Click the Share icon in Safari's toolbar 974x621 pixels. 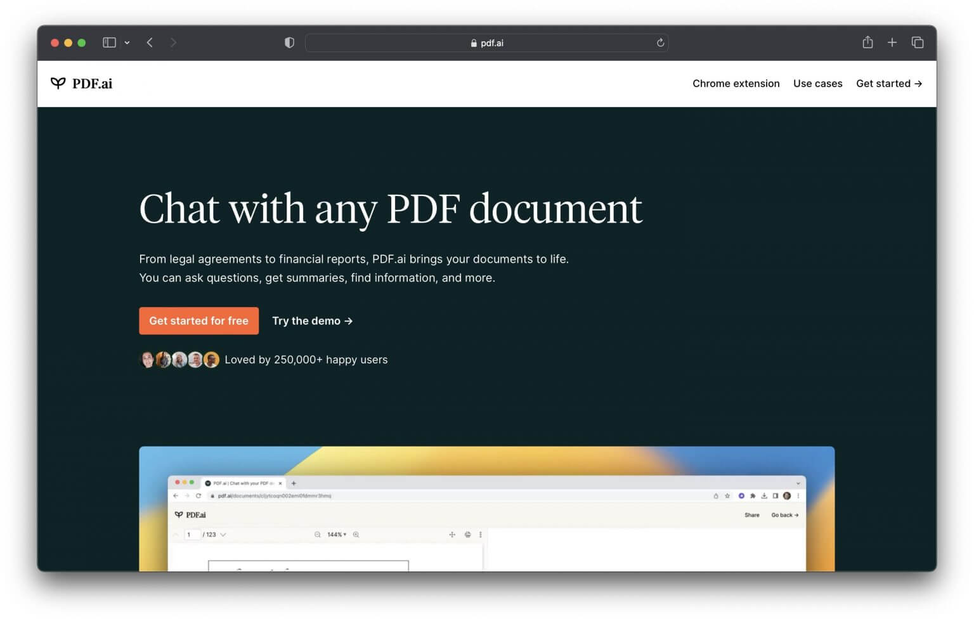[x=867, y=42]
